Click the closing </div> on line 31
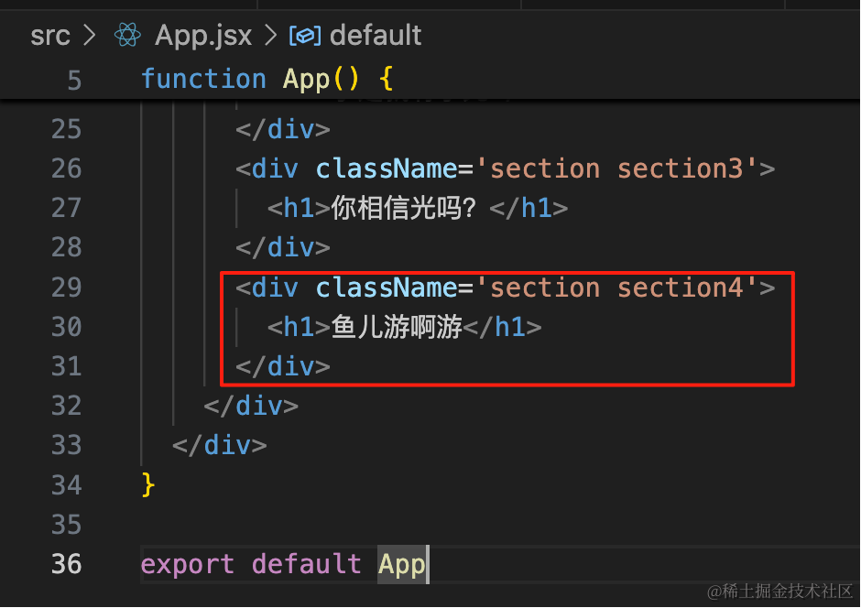This screenshot has width=861, height=608. tap(283, 366)
